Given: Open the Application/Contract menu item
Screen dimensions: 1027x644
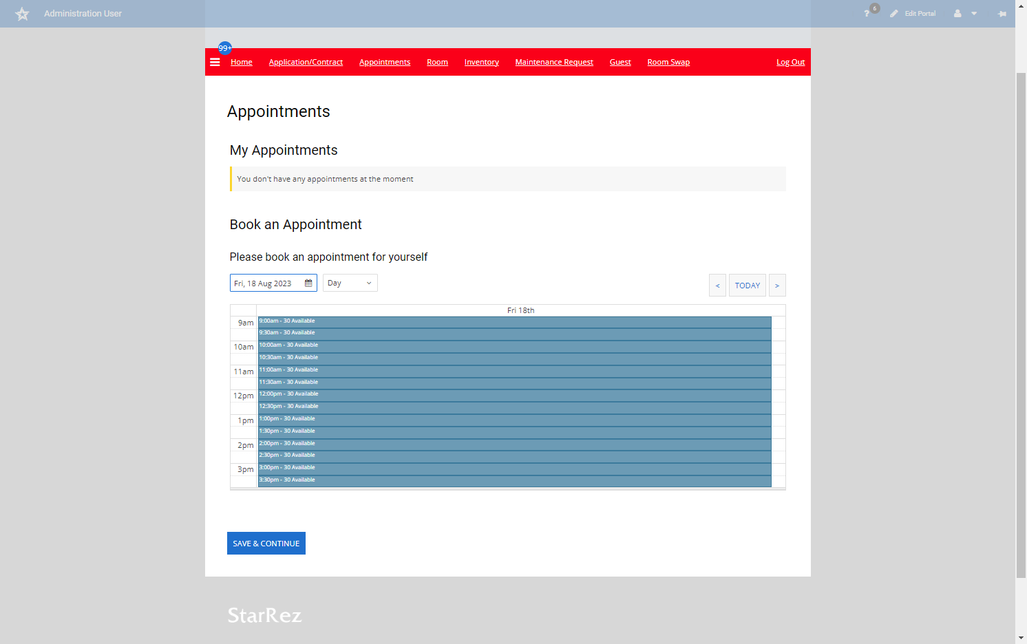Looking at the screenshot, I should (x=306, y=62).
